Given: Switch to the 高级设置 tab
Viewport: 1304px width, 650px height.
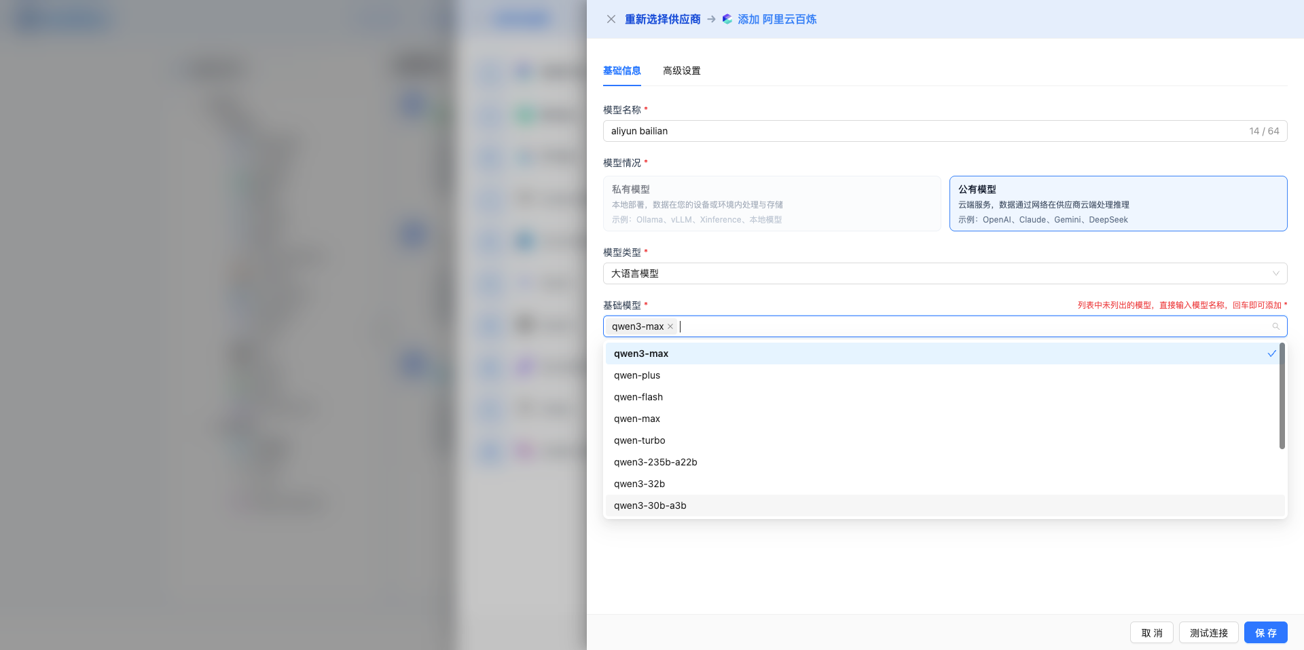Looking at the screenshot, I should click(x=681, y=71).
